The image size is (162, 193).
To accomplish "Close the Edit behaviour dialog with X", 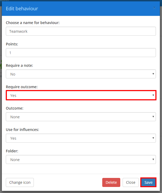I will [x=154, y=8].
